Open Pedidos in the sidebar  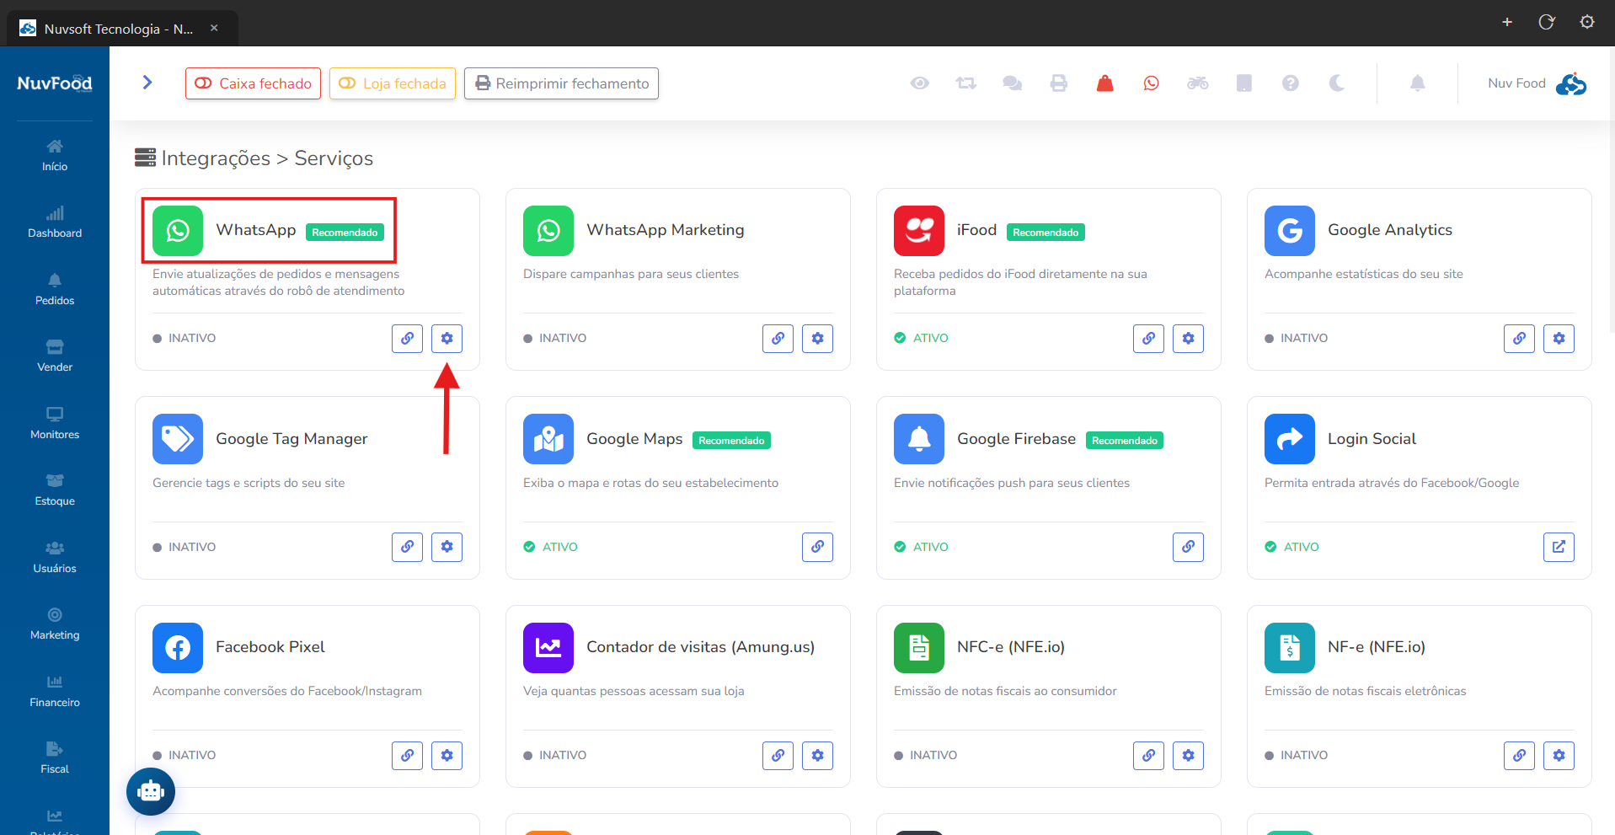coord(55,290)
